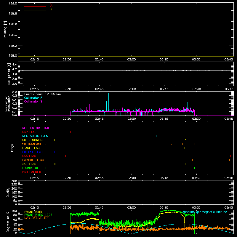237x237 pixels.
Task: Click the 4.4 tick on Roll period axis
Action: click(x=15, y=64)
